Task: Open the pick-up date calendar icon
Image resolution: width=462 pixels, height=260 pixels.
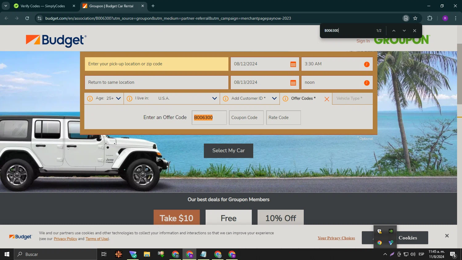Action: click(293, 64)
